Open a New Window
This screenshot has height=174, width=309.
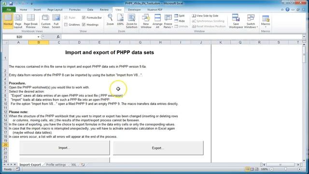click(146, 21)
